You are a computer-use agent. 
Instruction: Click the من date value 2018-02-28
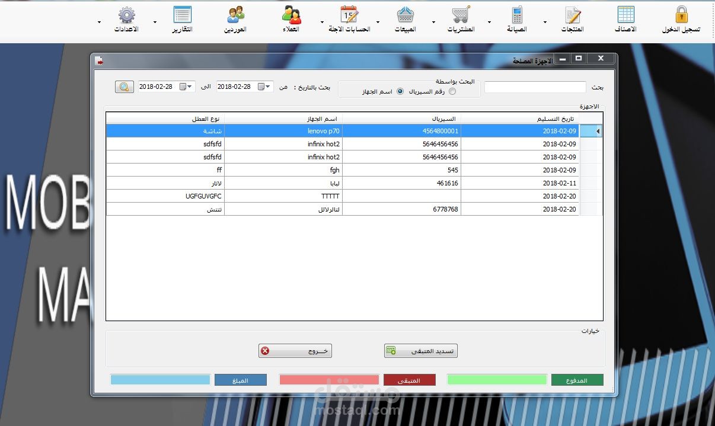coord(234,87)
